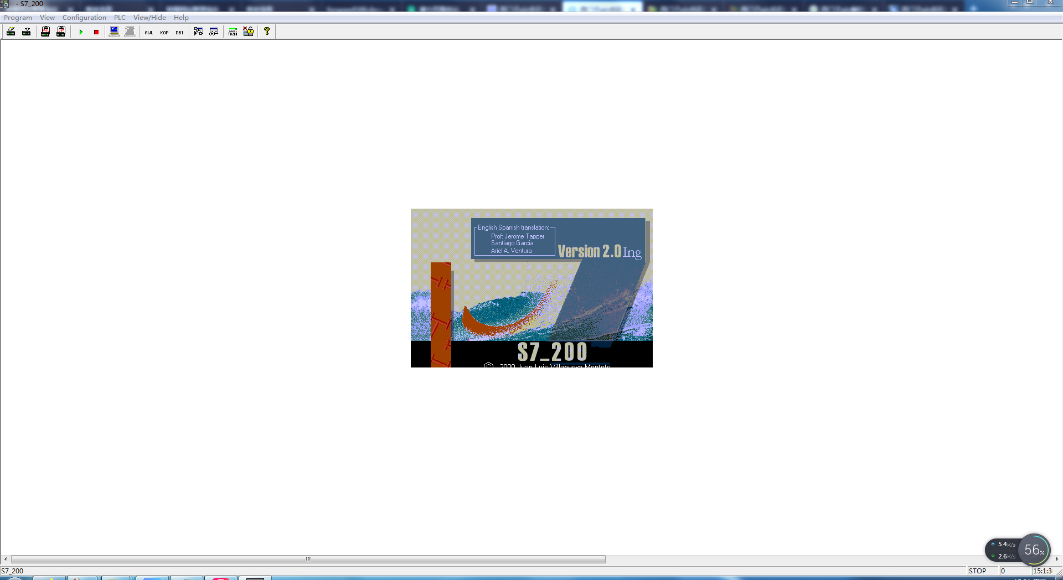Click the S7_200 splash image
The width and height of the screenshot is (1063, 580).
pos(531,288)
